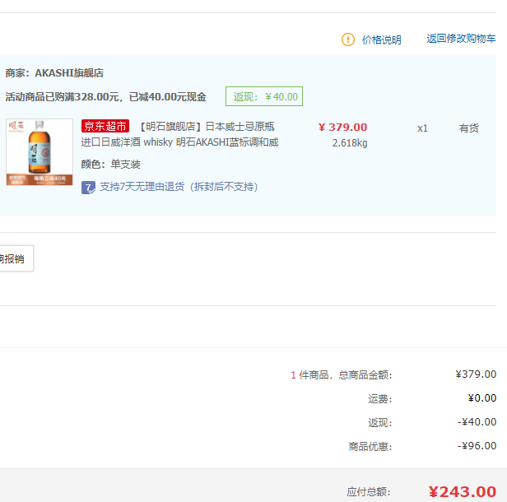Viewport: 507px width, 502px height.
Task: Click 颜色：单支装 option text
Action: (110, 165)
